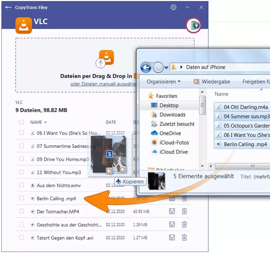Check Aus dem Nichts.wmv checkbox
Image resolution: width=270 pixels, height=254 pixels.
coord(22,185)
